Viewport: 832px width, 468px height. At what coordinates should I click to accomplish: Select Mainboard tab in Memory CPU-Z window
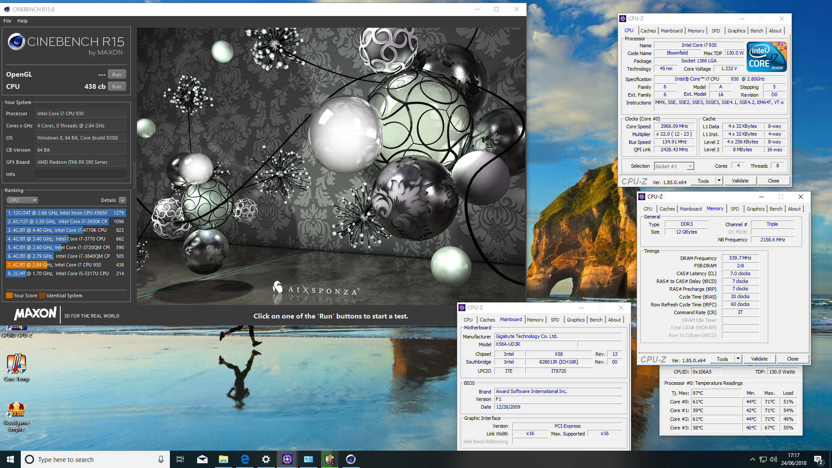tap(690, 209)
